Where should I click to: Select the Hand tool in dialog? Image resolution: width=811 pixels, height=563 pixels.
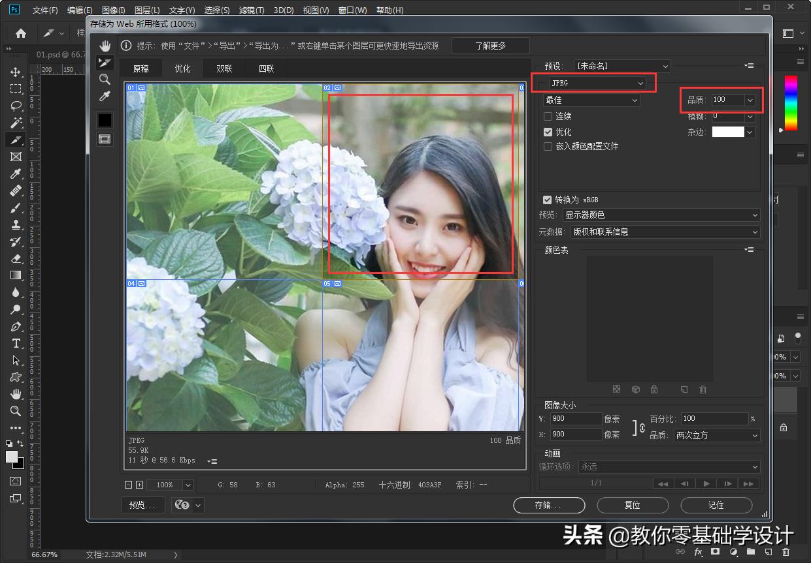click(105, 46)
